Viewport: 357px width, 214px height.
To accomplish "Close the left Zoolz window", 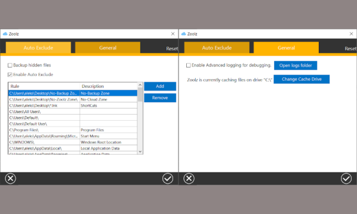I will 173,34.
